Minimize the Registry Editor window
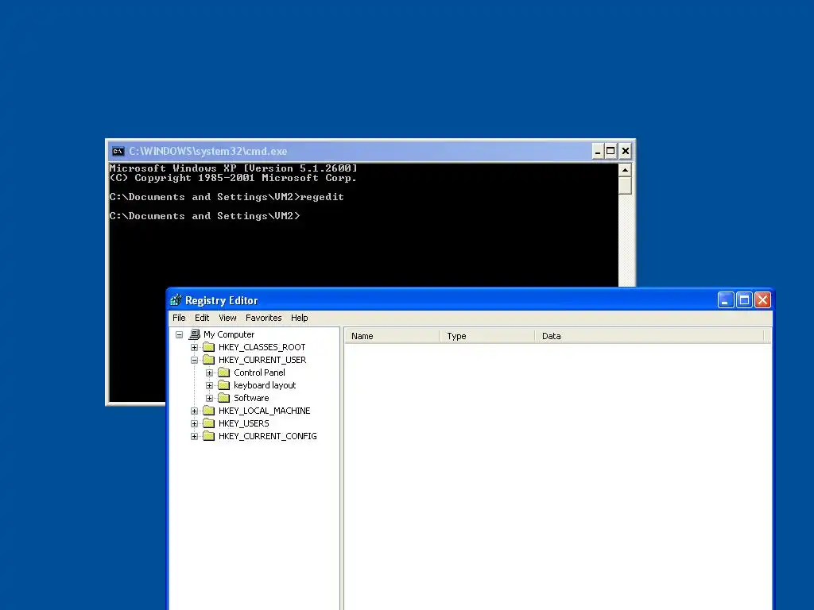Viewport: 814px width, 610px height. (725, 299)
